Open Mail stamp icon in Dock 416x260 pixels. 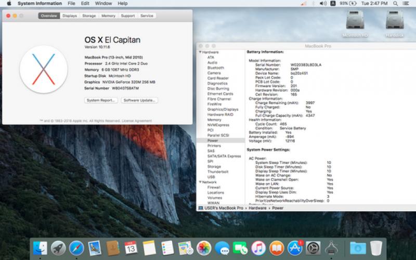(x=95, y=248)
